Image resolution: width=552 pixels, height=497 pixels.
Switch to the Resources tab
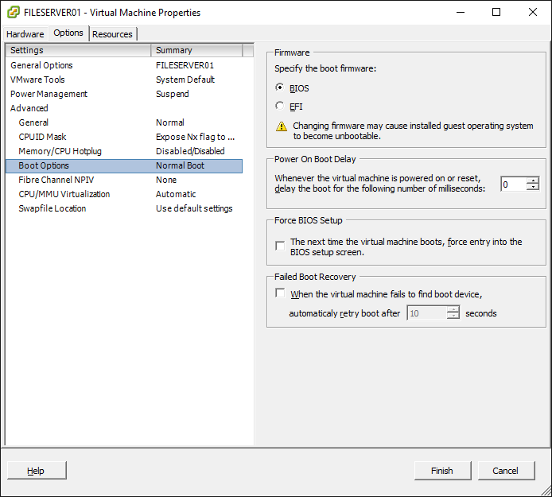[112, 34]
